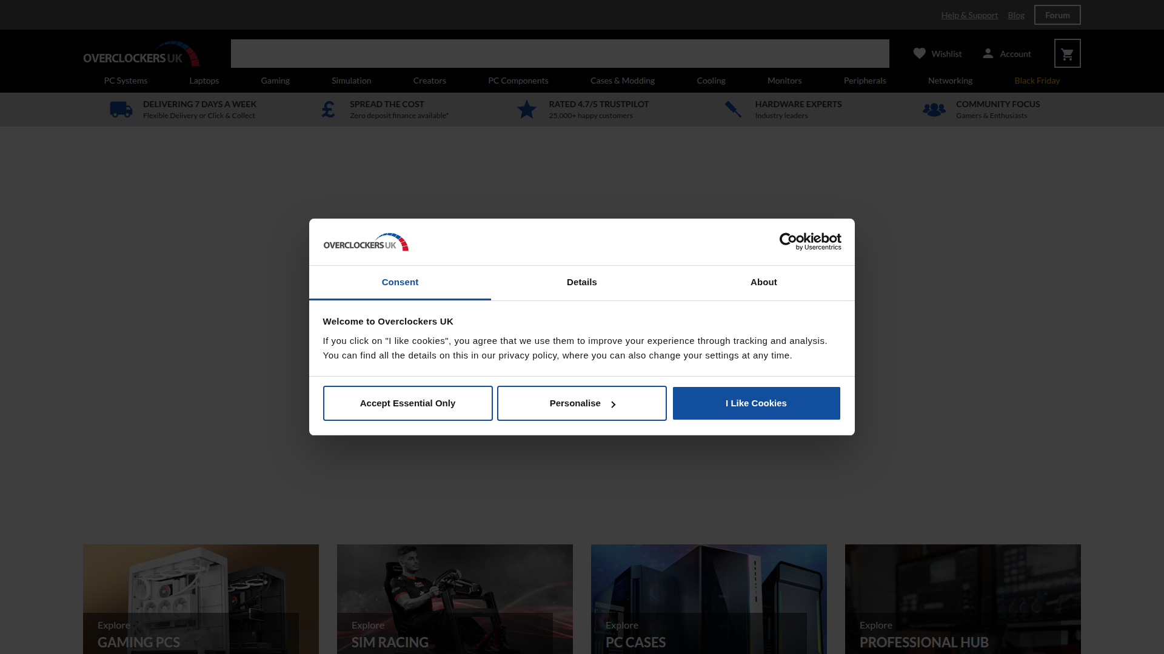This screenshot has width=1164, height=654.
Task: Switch to the Details tab
Action: coord(581,282)
